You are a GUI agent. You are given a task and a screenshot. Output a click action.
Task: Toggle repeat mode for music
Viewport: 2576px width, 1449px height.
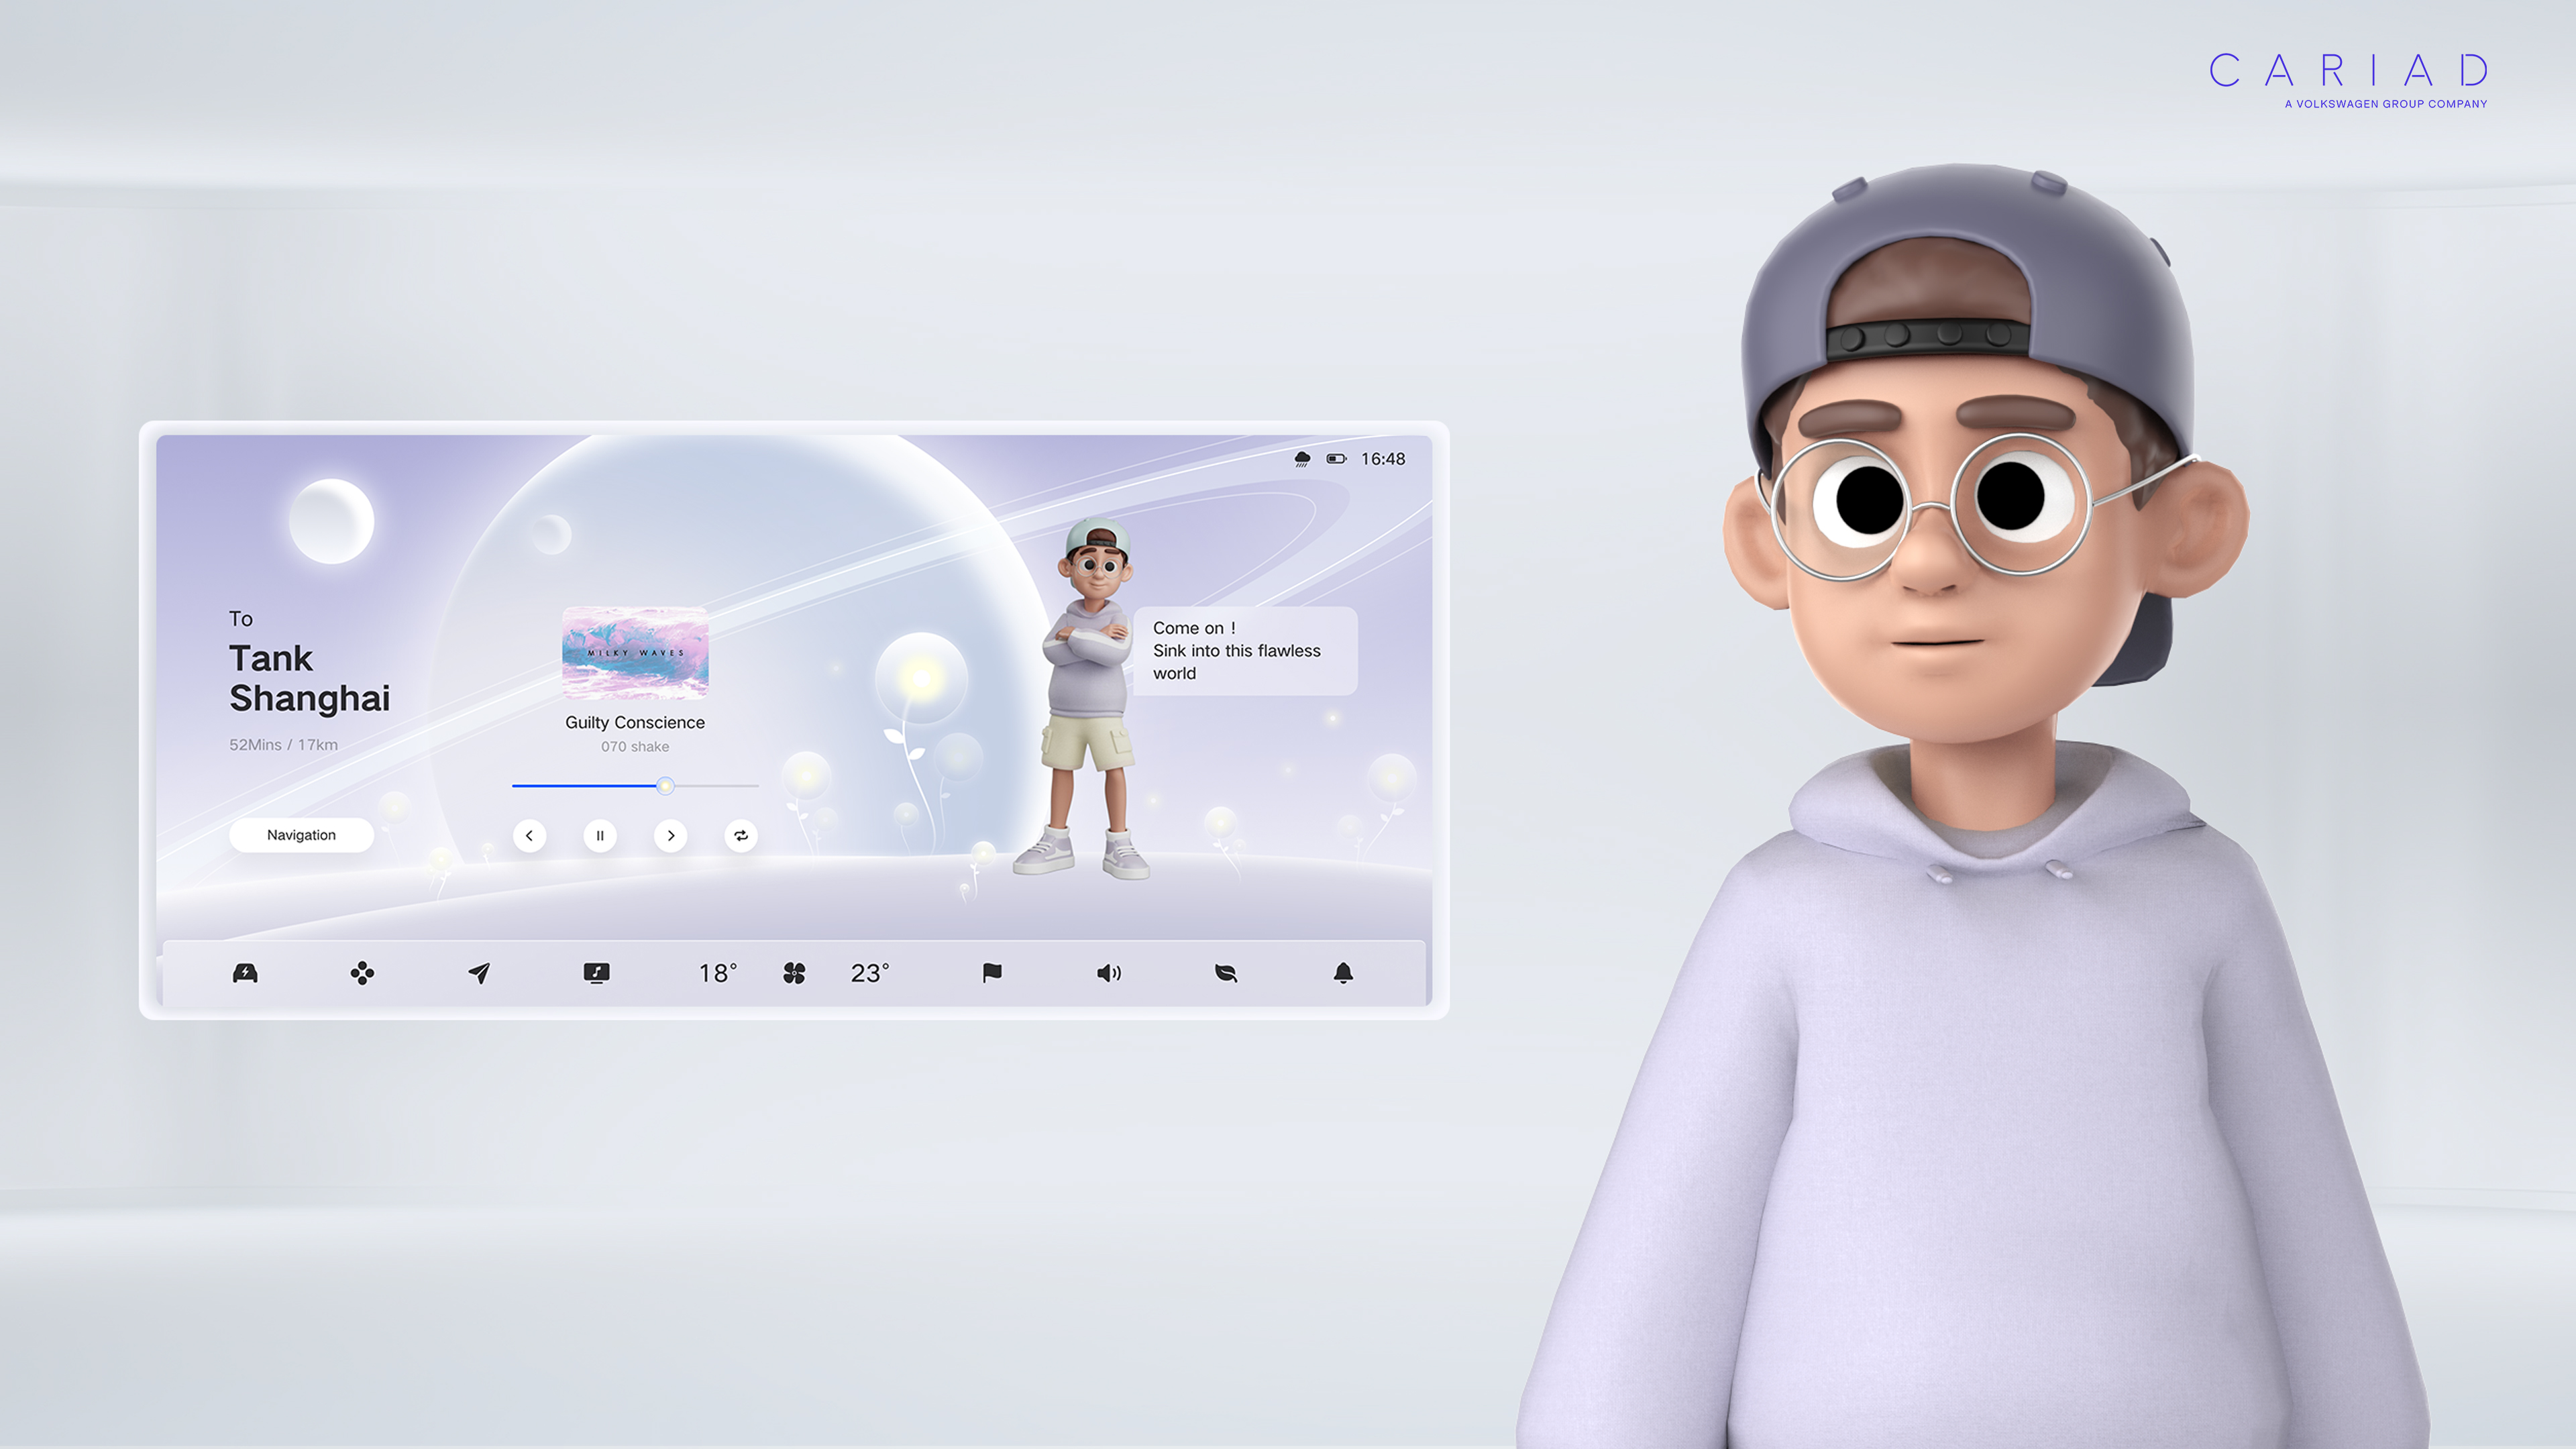pyautogui.click(x=741, y=836)
